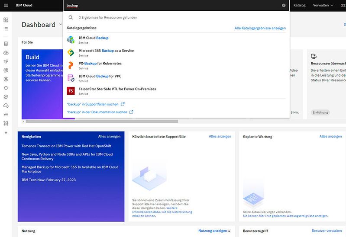
Task: Open Katalog in the top bar
Action: (x=299, y=5)
